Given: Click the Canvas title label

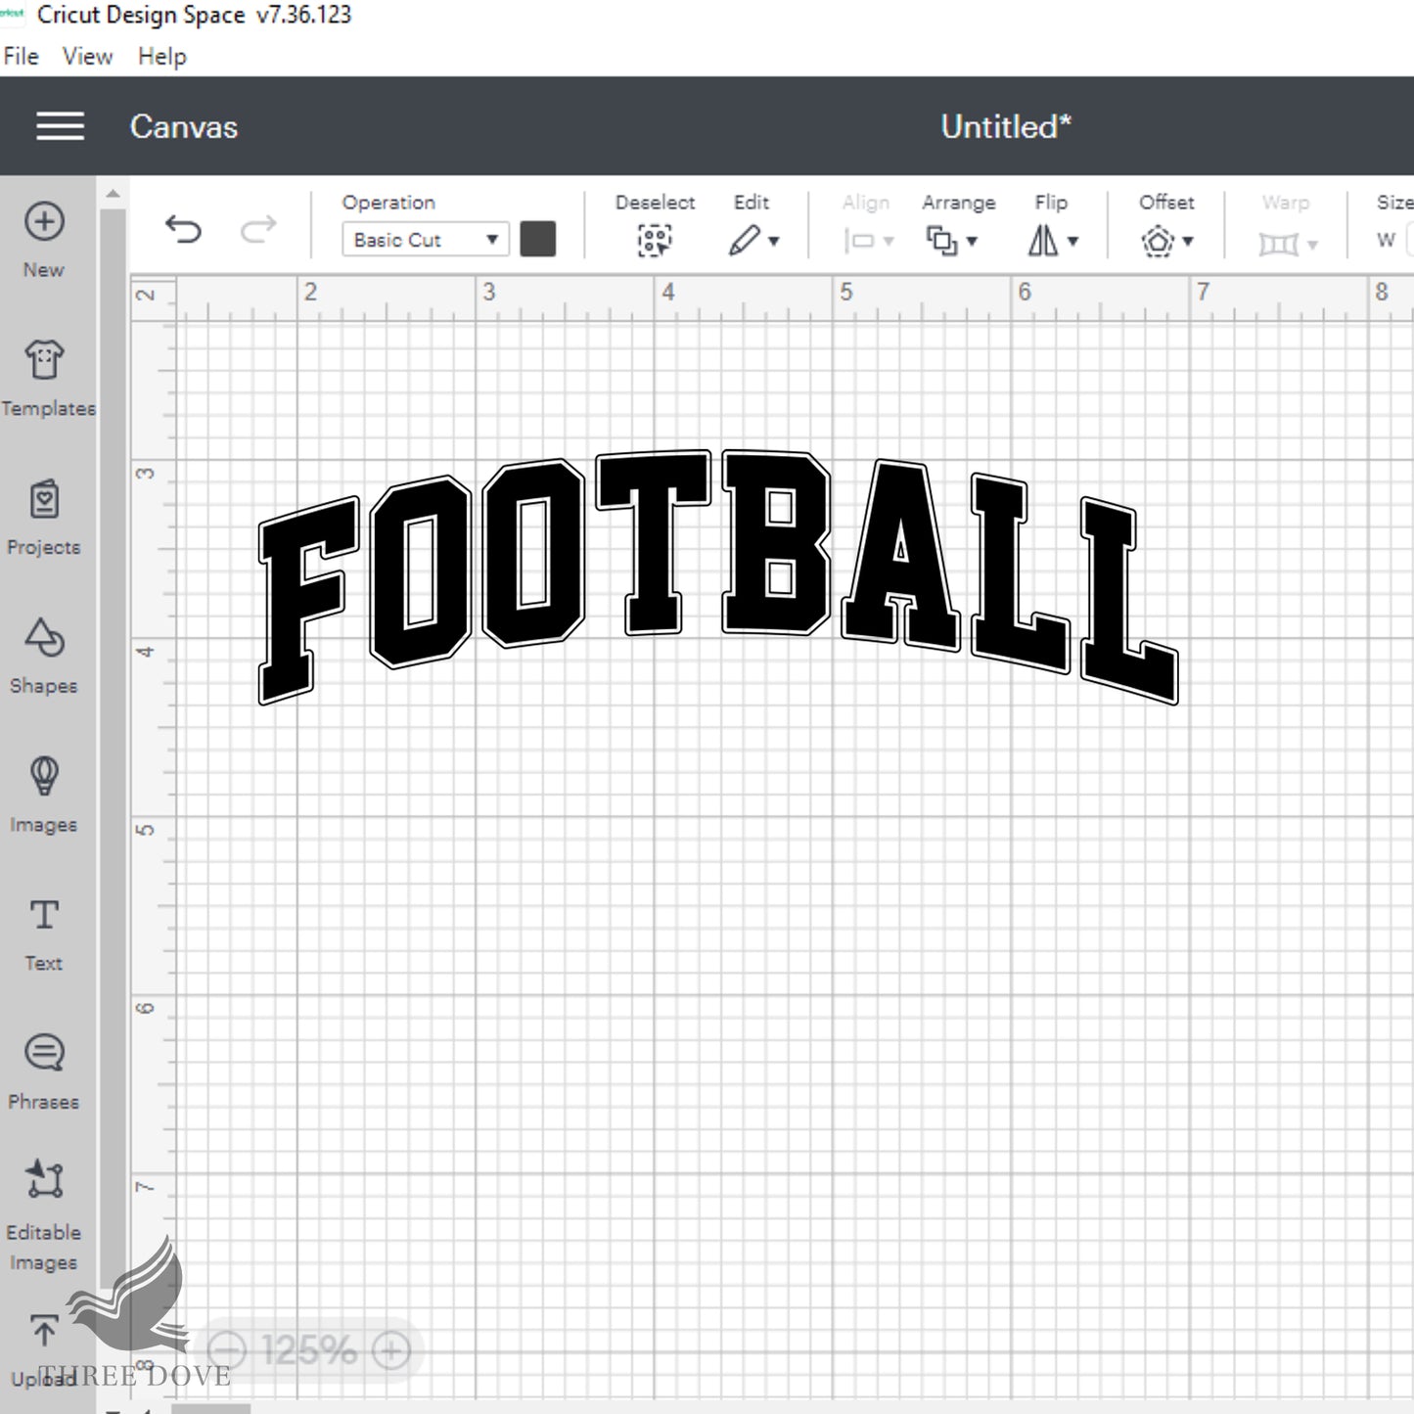Looking at the screenshot, I should (x=184, y=126).
